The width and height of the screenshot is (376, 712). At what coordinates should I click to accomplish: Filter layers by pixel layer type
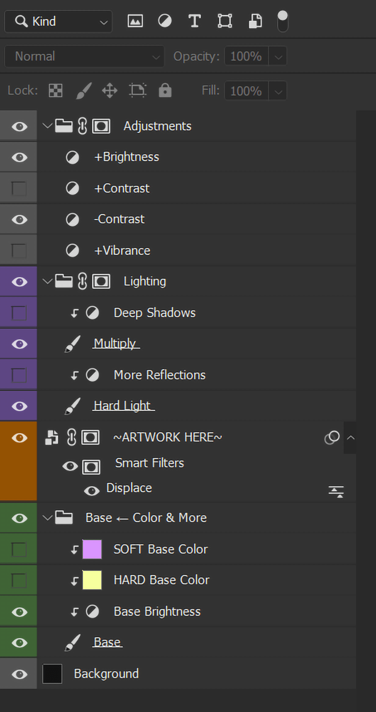135,21
